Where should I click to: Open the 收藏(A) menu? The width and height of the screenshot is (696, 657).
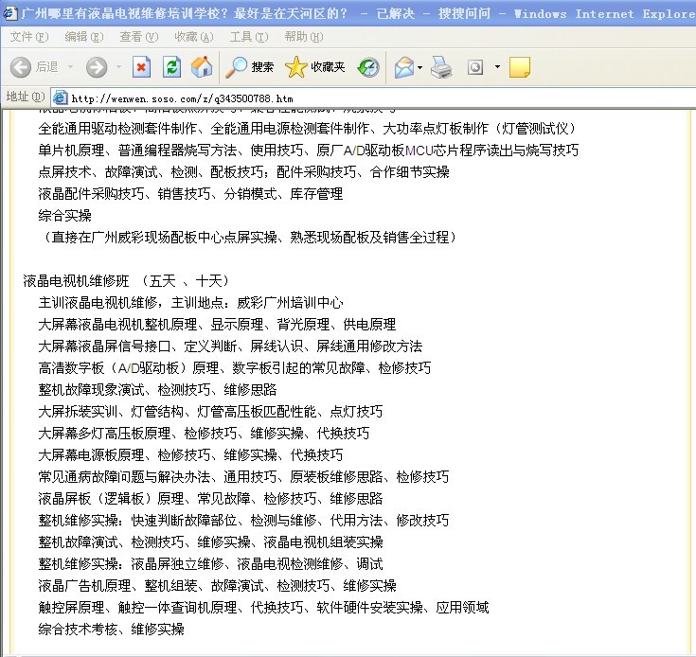(193, 37)
